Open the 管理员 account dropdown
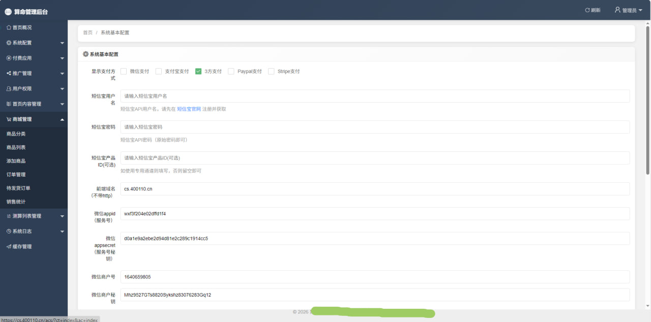Viewport: 651px width, 322px height. [x=629, y=10]
